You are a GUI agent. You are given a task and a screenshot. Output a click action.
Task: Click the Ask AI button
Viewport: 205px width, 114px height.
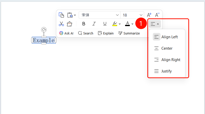pyautogui.click(x=66, y=33)
